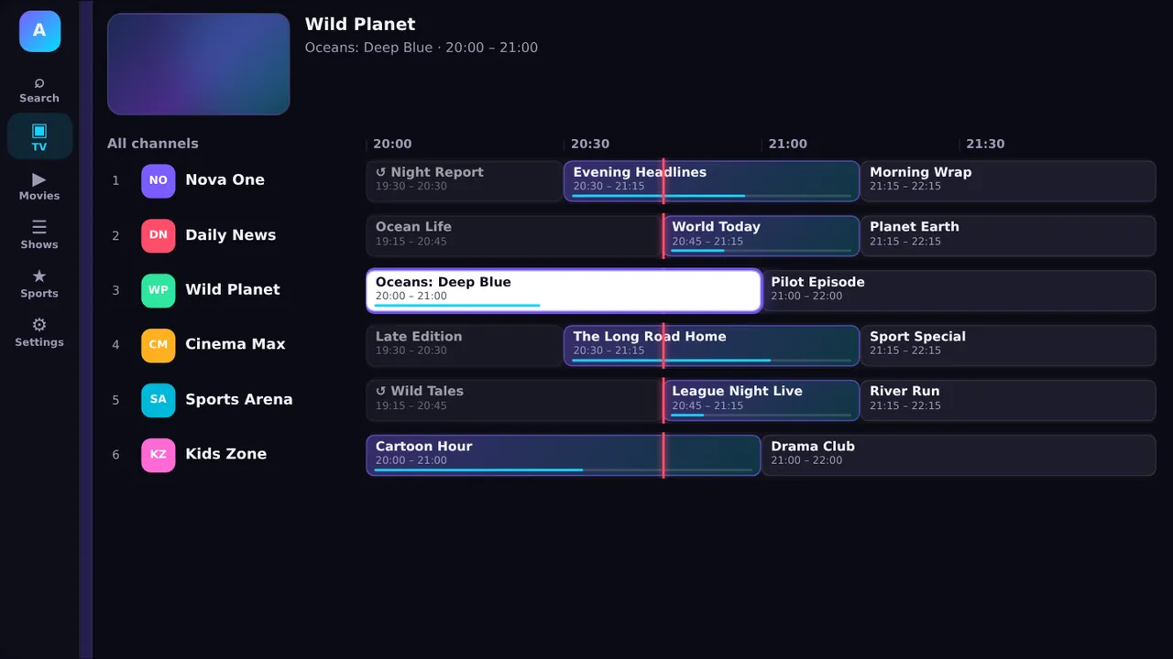Viewport: 1173px width, 659px height.
Task: Select the River Run program
Action: 1008,400
